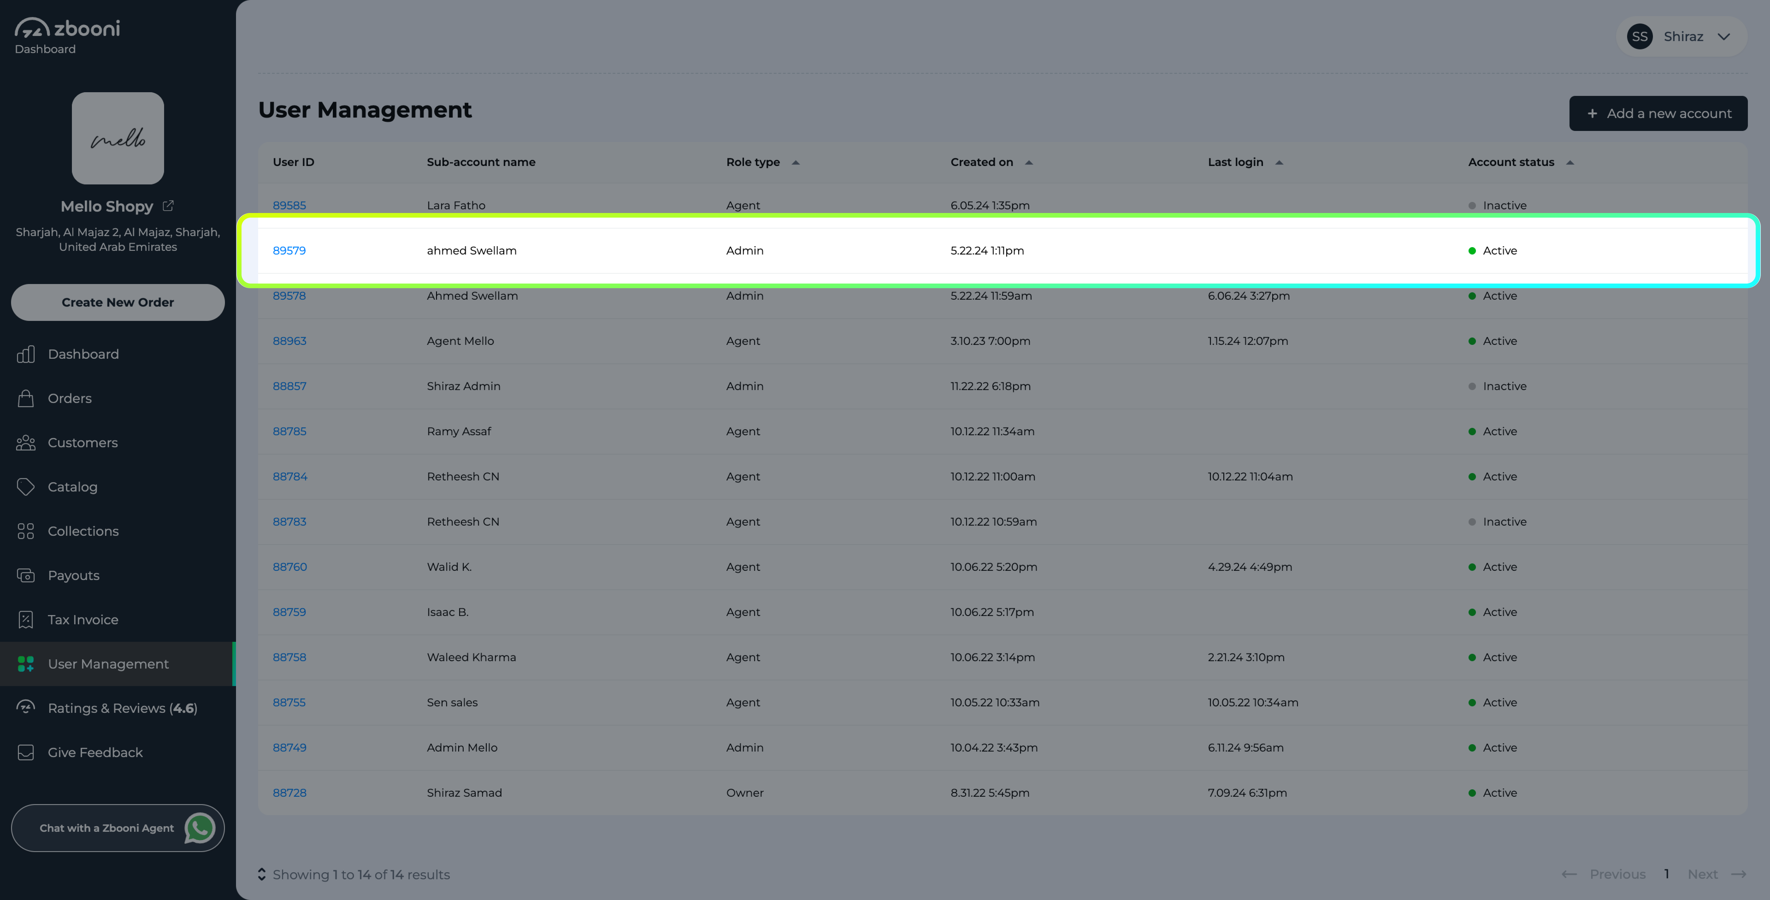
Task: Open user ID 88784 link
Action: click(x=290, y=476)
